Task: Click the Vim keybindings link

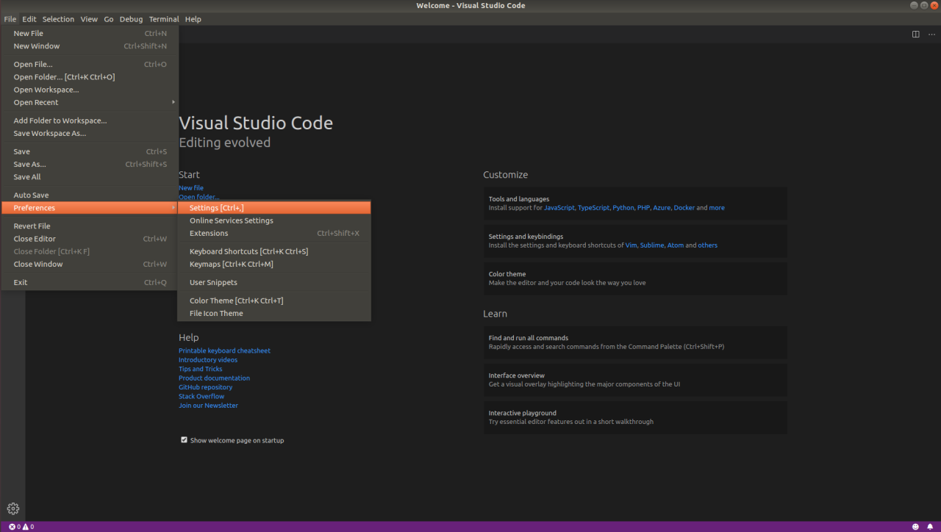Action: [631, 245]
